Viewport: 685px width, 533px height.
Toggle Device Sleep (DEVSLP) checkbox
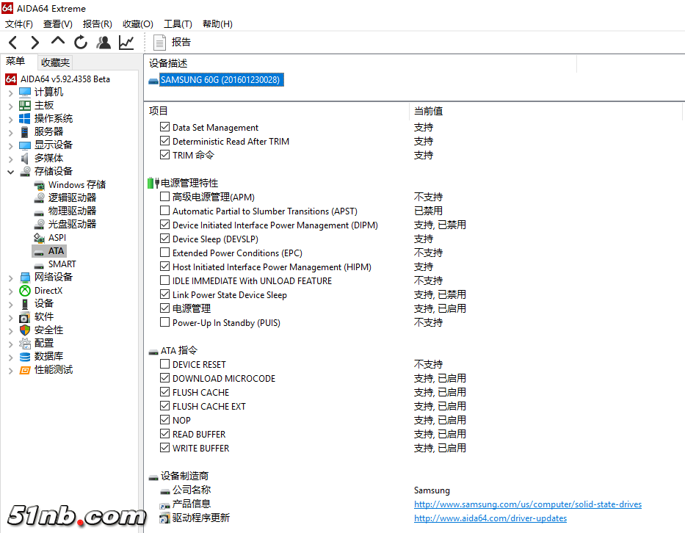(164, 239)
